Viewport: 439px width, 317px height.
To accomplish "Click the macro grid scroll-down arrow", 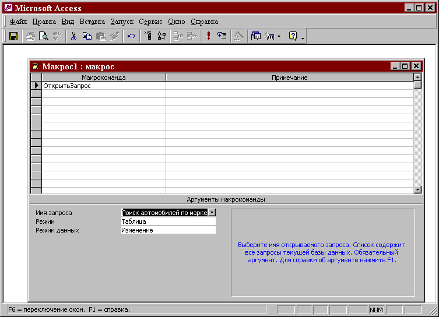I will (417, 190).
